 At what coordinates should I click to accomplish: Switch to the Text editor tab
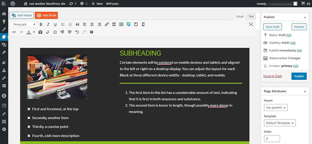[251, 17]
